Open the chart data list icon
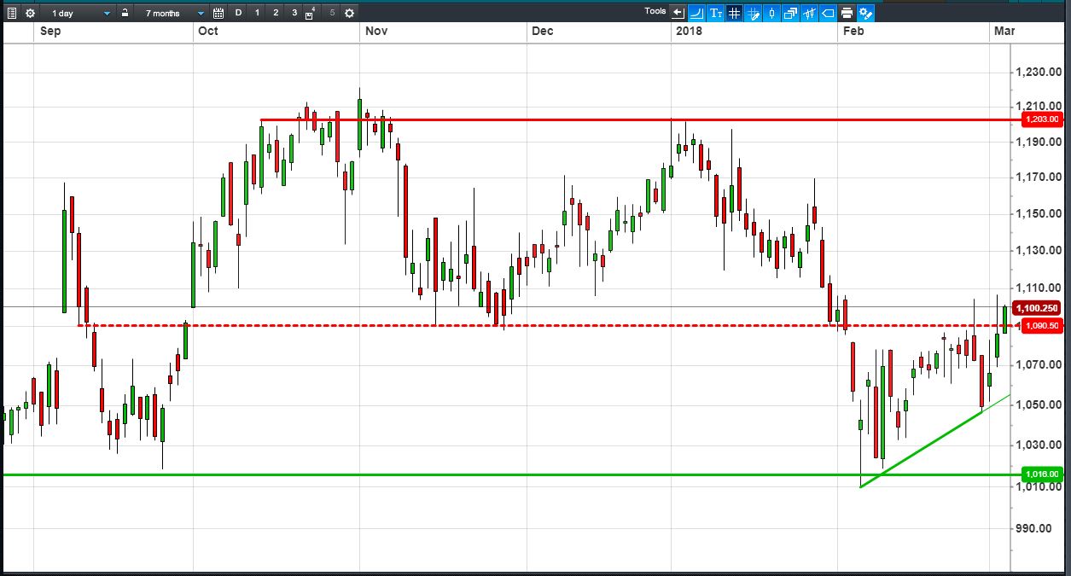 pyautogui.click(x=12, y=13)
